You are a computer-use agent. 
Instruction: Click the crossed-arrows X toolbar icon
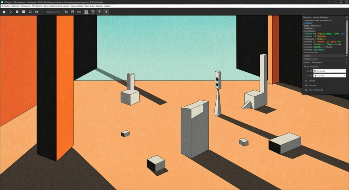(106, 12)
